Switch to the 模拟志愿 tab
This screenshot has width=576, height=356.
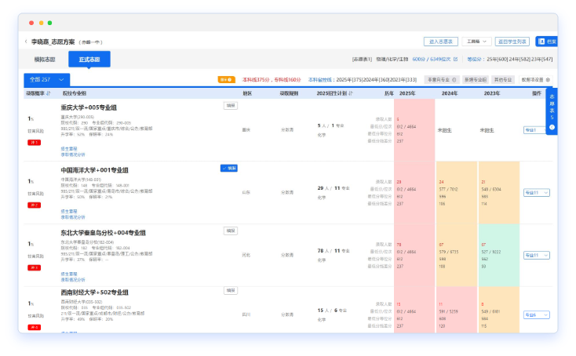point(45,60)
